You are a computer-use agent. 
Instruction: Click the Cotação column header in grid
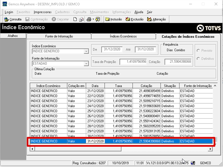[x=147, y=86]
